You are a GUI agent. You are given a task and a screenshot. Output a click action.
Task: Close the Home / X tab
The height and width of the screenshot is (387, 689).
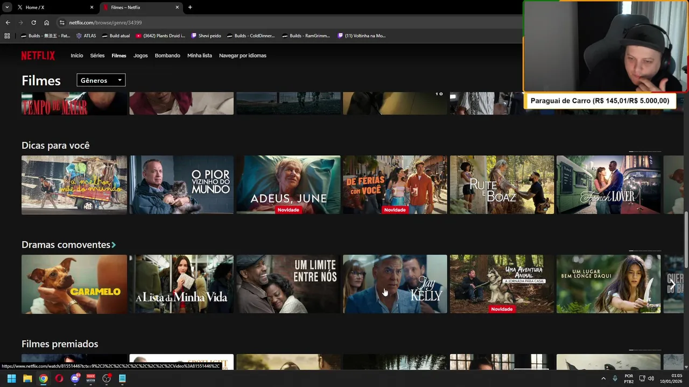tap(92, 8)
